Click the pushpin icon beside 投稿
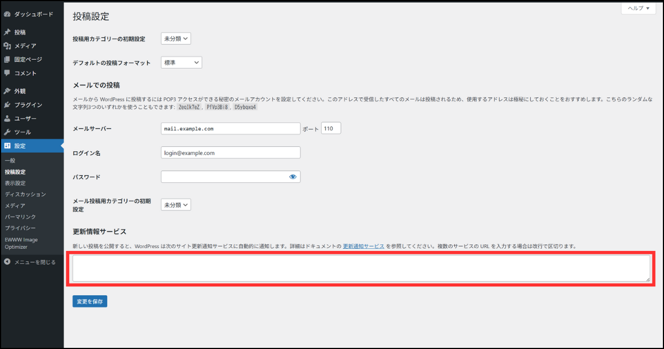Viewport: 664px width, 349px height. [x=7, y=32]
